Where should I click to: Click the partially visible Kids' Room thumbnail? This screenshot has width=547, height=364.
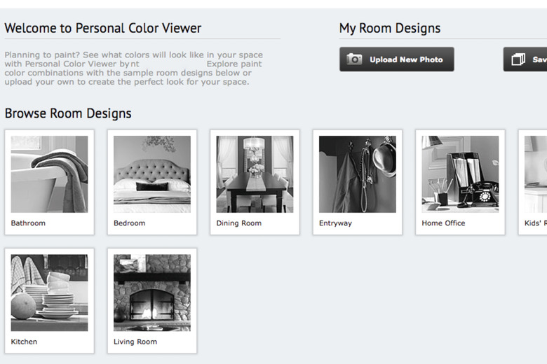point(536,174)
